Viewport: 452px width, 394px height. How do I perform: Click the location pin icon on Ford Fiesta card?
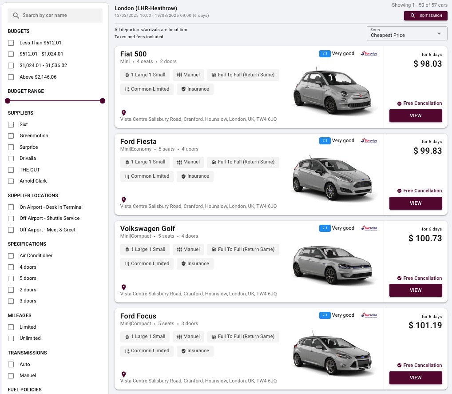124,199
